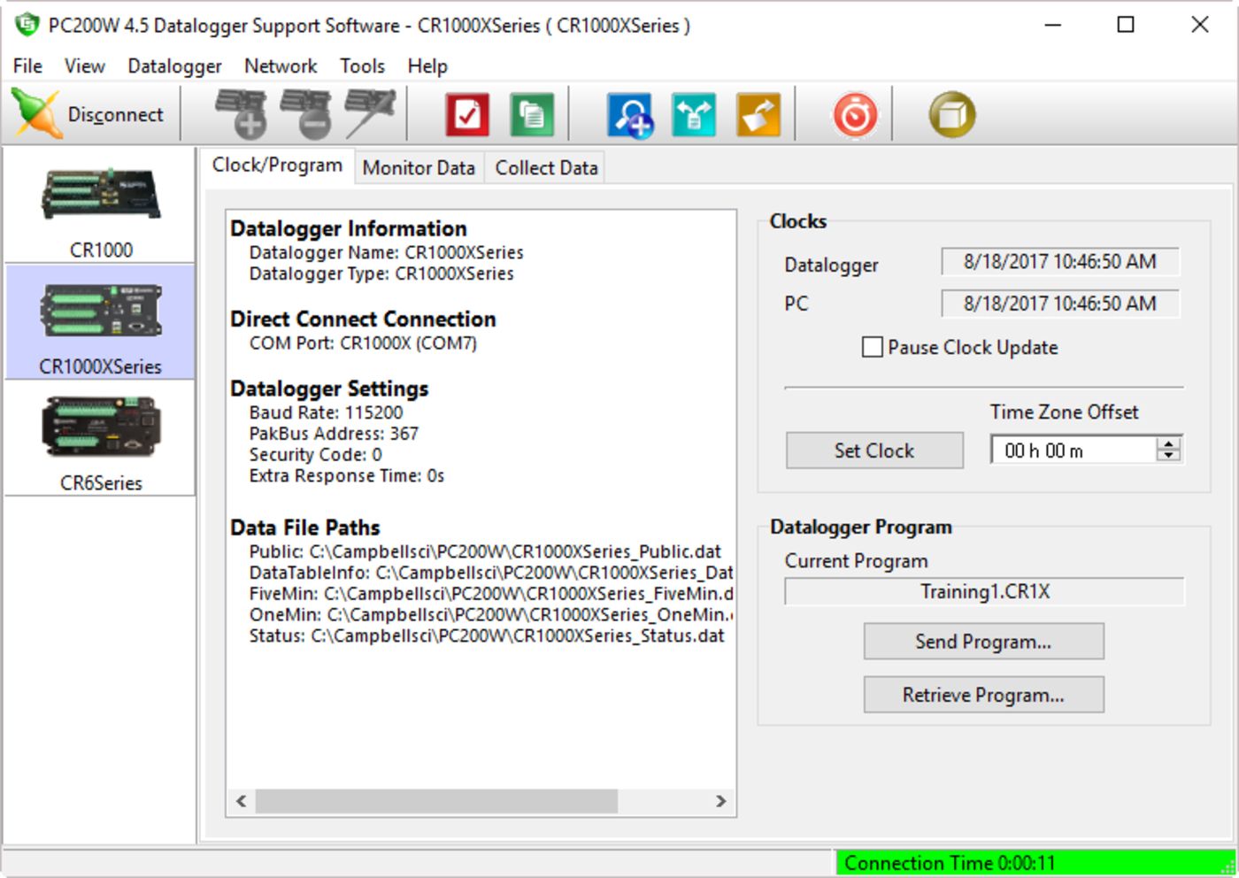Click the PC clock time field

tap(1060, 304)
